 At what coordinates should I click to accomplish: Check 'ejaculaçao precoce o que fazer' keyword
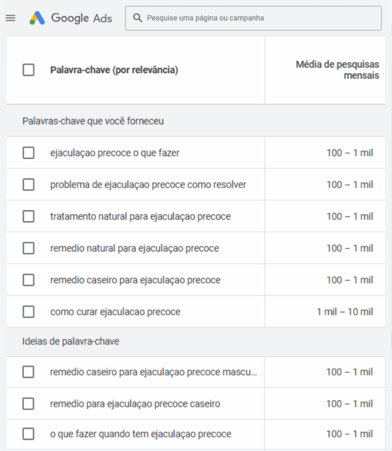[x=29, y=153]
